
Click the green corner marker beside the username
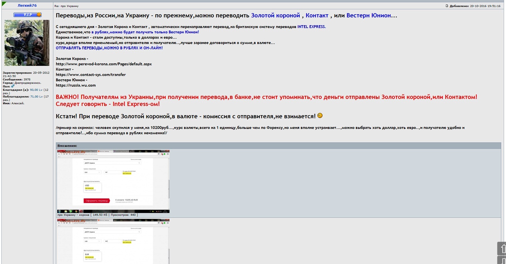(4, 4)
